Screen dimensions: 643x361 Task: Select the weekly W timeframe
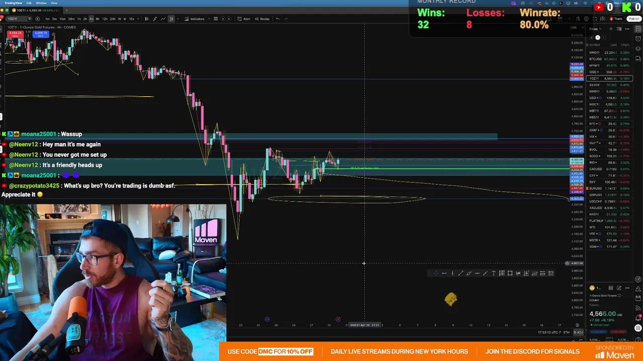120,19
